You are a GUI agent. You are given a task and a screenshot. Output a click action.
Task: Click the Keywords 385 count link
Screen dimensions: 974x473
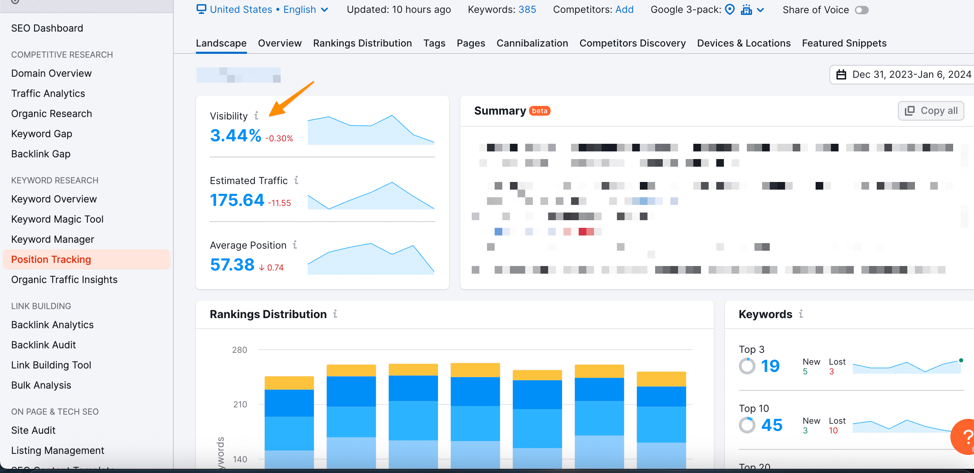(x=527, y=9)
